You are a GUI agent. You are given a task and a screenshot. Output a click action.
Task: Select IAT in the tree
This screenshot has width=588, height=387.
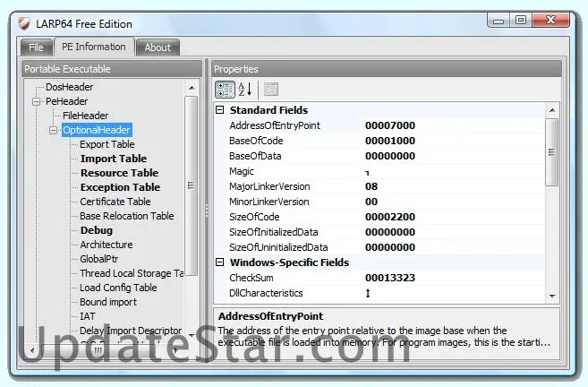click(88, 316)
